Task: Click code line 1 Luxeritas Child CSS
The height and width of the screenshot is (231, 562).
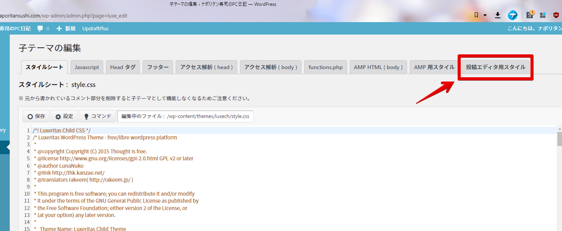Action: (x=62, y=130)
